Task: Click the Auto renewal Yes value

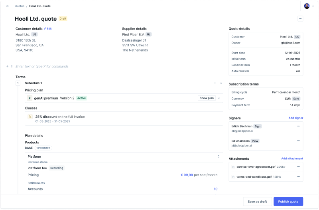Action: pos(298,71)
